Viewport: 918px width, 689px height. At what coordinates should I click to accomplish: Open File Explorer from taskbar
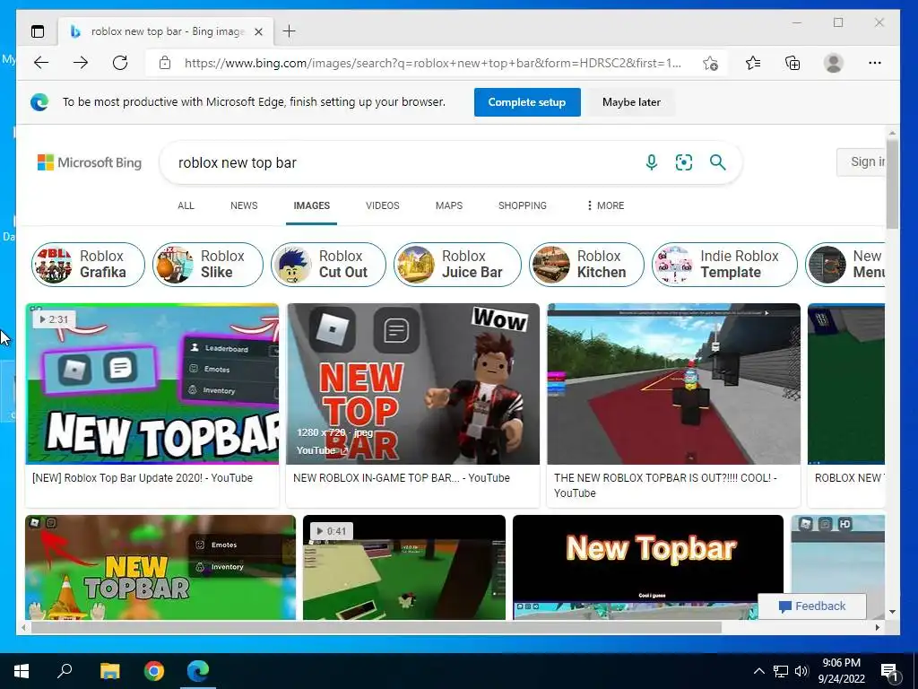tap(109, 671)
